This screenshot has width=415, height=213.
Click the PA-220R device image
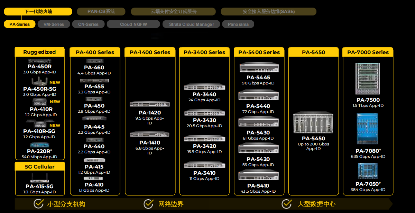[39, 145]
